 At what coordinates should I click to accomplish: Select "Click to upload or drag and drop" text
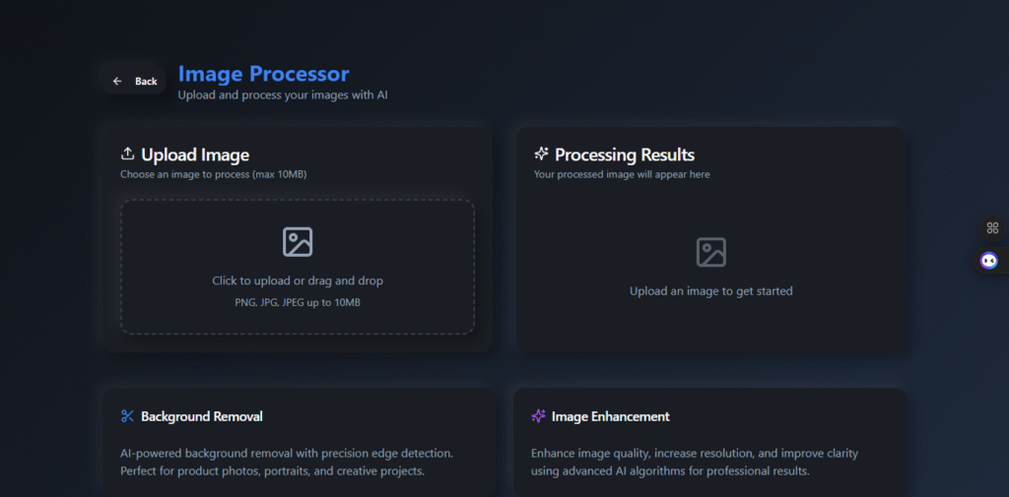tap(298, 280)
